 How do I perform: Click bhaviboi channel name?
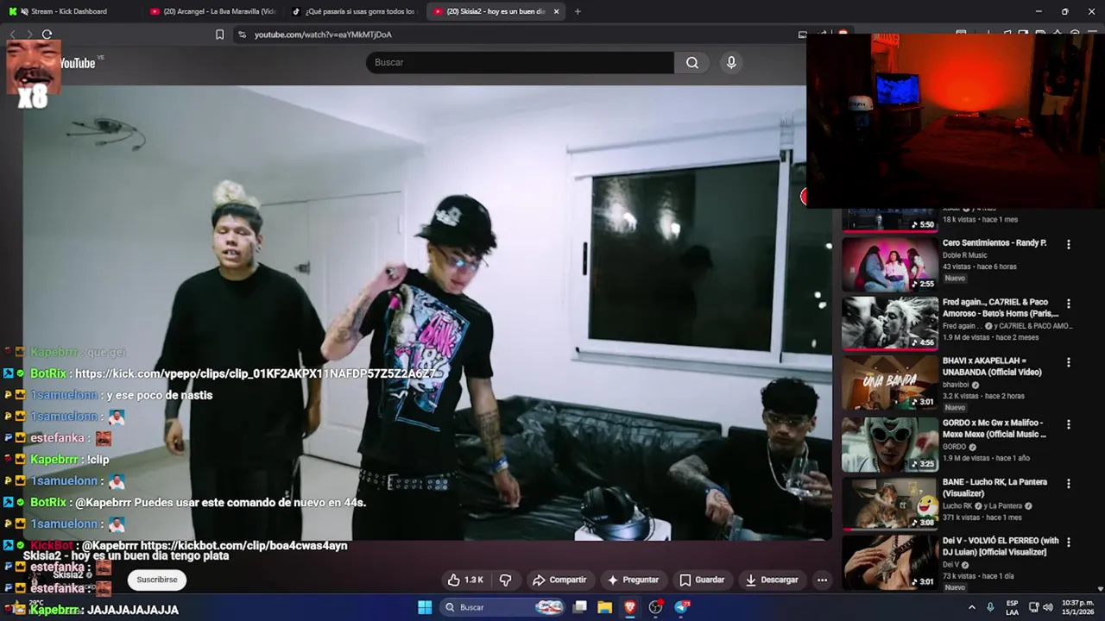click(x=957, y=385)
